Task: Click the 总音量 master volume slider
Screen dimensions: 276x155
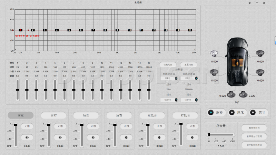Action: (x=221, y=135)
